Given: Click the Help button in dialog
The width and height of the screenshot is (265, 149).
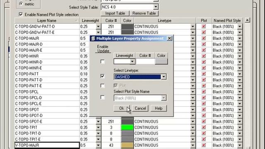Looking at the screenshot, I should [159, 108].
